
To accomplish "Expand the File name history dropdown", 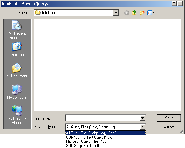I will point(142,118).
